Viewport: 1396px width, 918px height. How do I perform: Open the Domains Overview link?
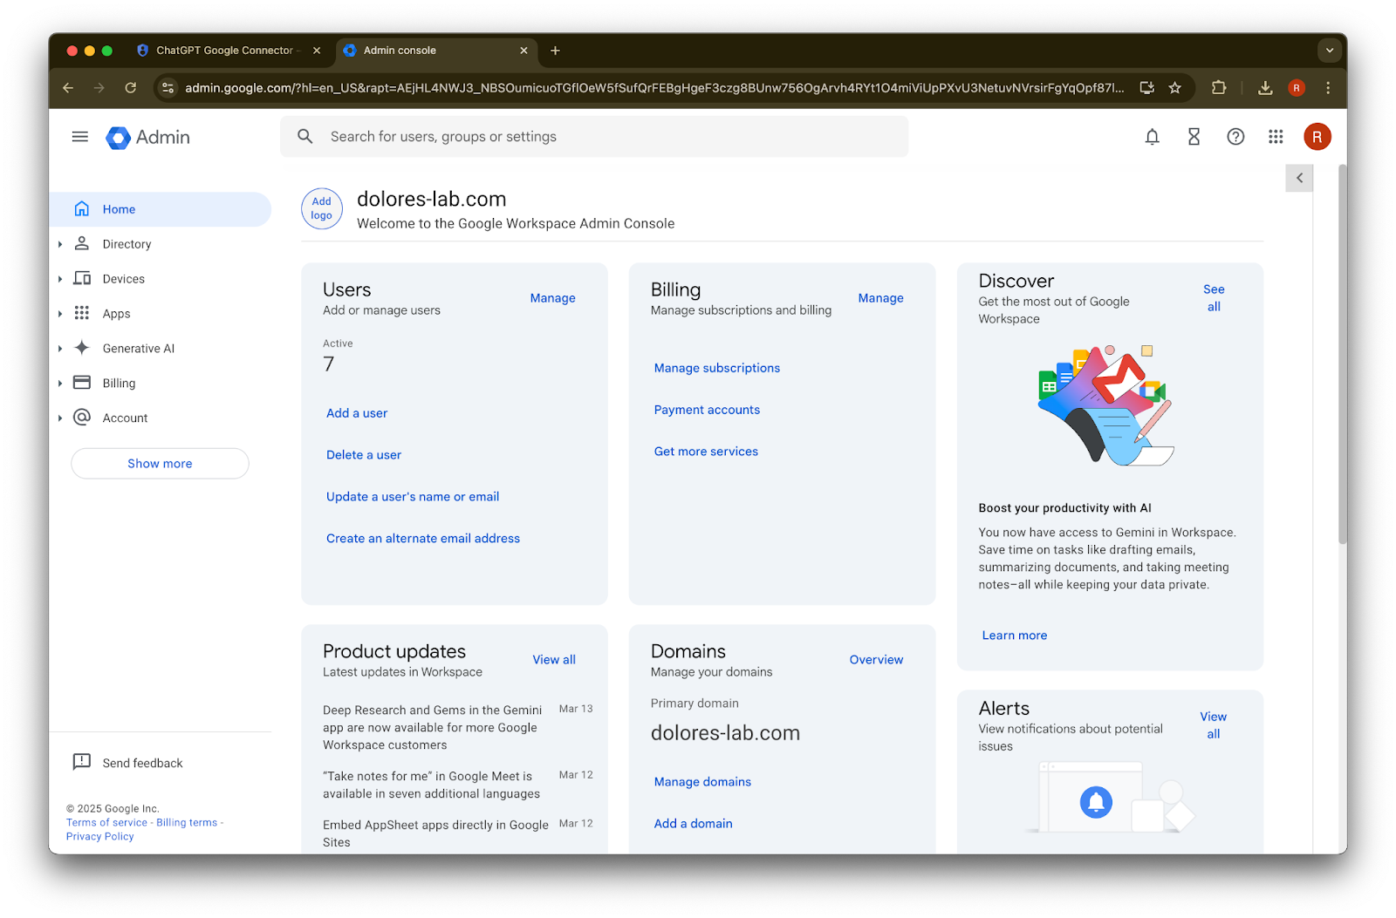coord(877,660)
